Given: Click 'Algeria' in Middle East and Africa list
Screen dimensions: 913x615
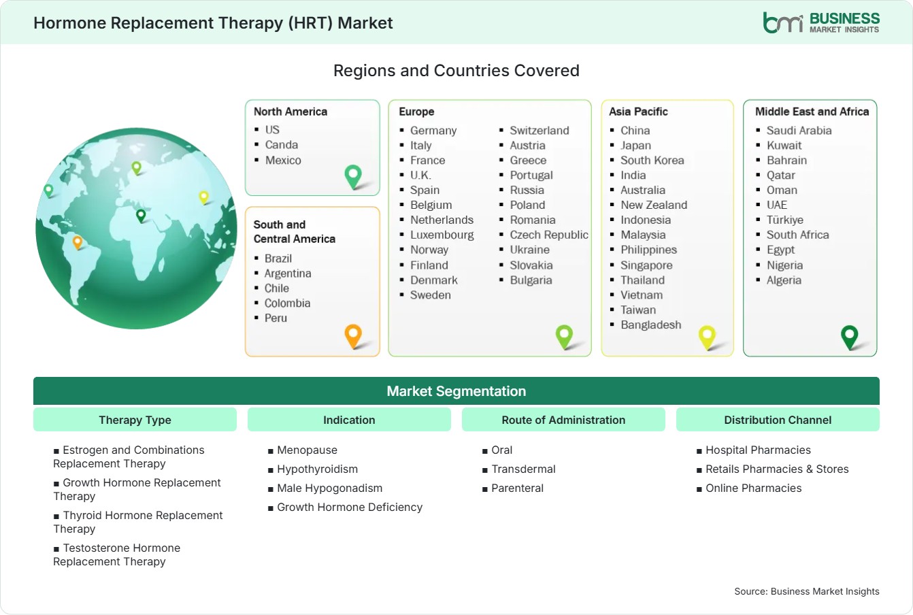Looking at the screenshot, I should pyautogui.click(x=784, y=280).
